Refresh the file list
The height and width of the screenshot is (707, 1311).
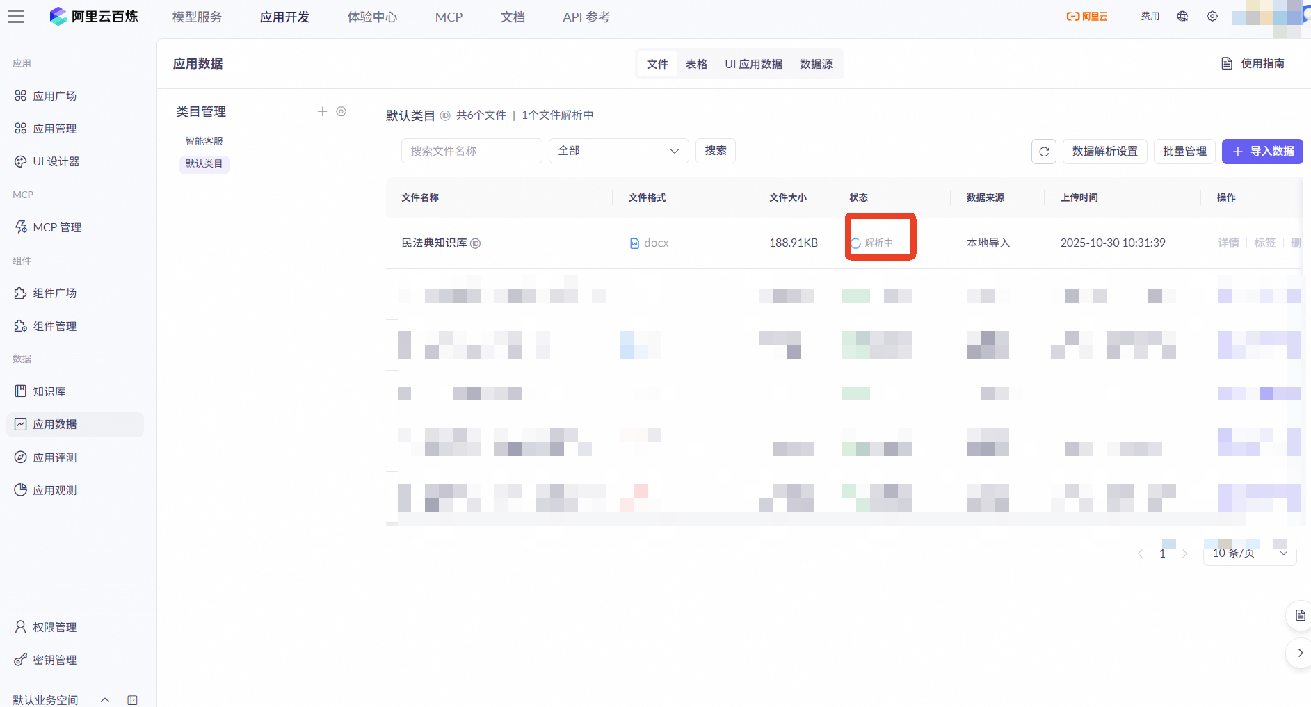pyautogui.click(x=1044, y=152)
